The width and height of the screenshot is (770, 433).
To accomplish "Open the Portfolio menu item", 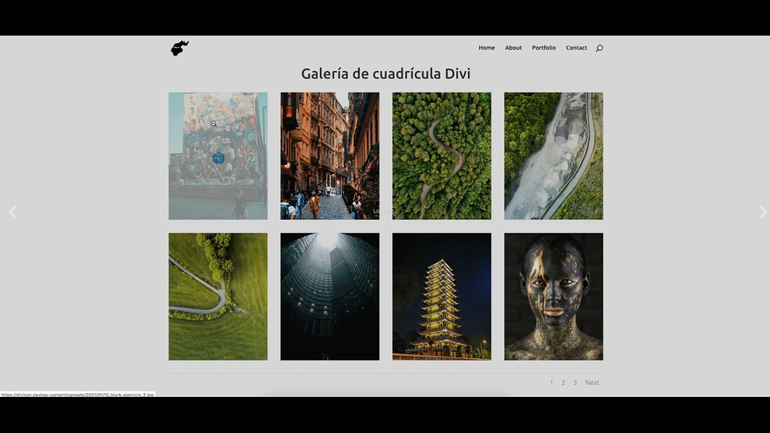I will [544, 48].
